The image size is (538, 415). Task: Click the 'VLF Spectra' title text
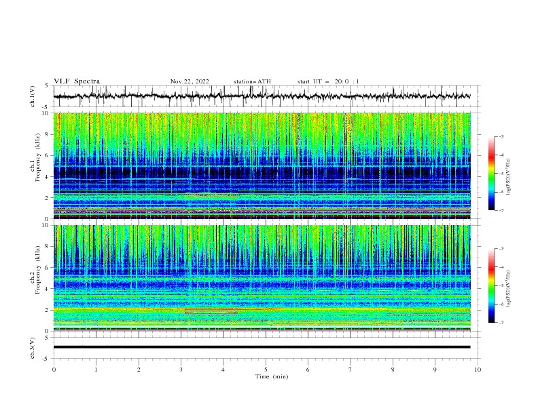(77, 81)
